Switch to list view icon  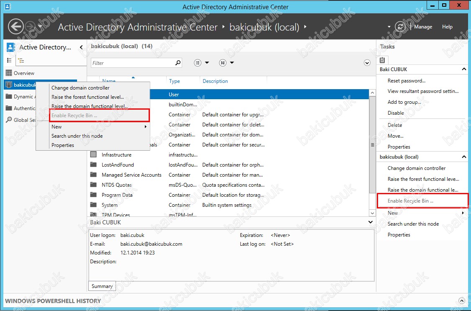click(x=9, y=60)
